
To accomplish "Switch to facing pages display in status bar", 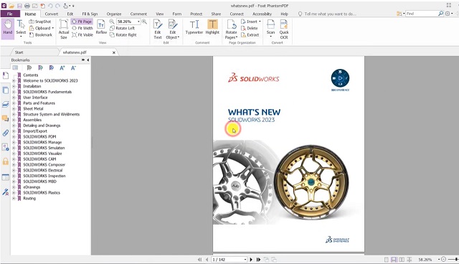I will pos(402,260).
